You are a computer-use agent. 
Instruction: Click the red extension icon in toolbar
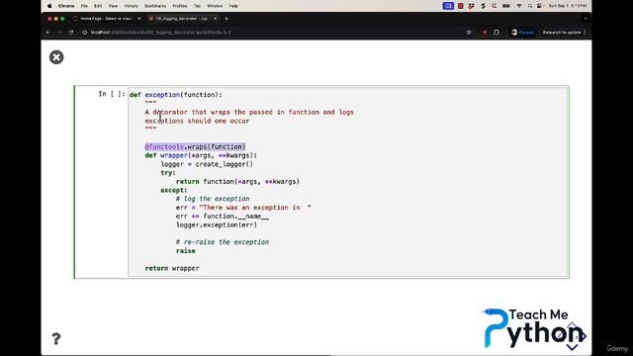pyautogui.click(x=485, y=33)
